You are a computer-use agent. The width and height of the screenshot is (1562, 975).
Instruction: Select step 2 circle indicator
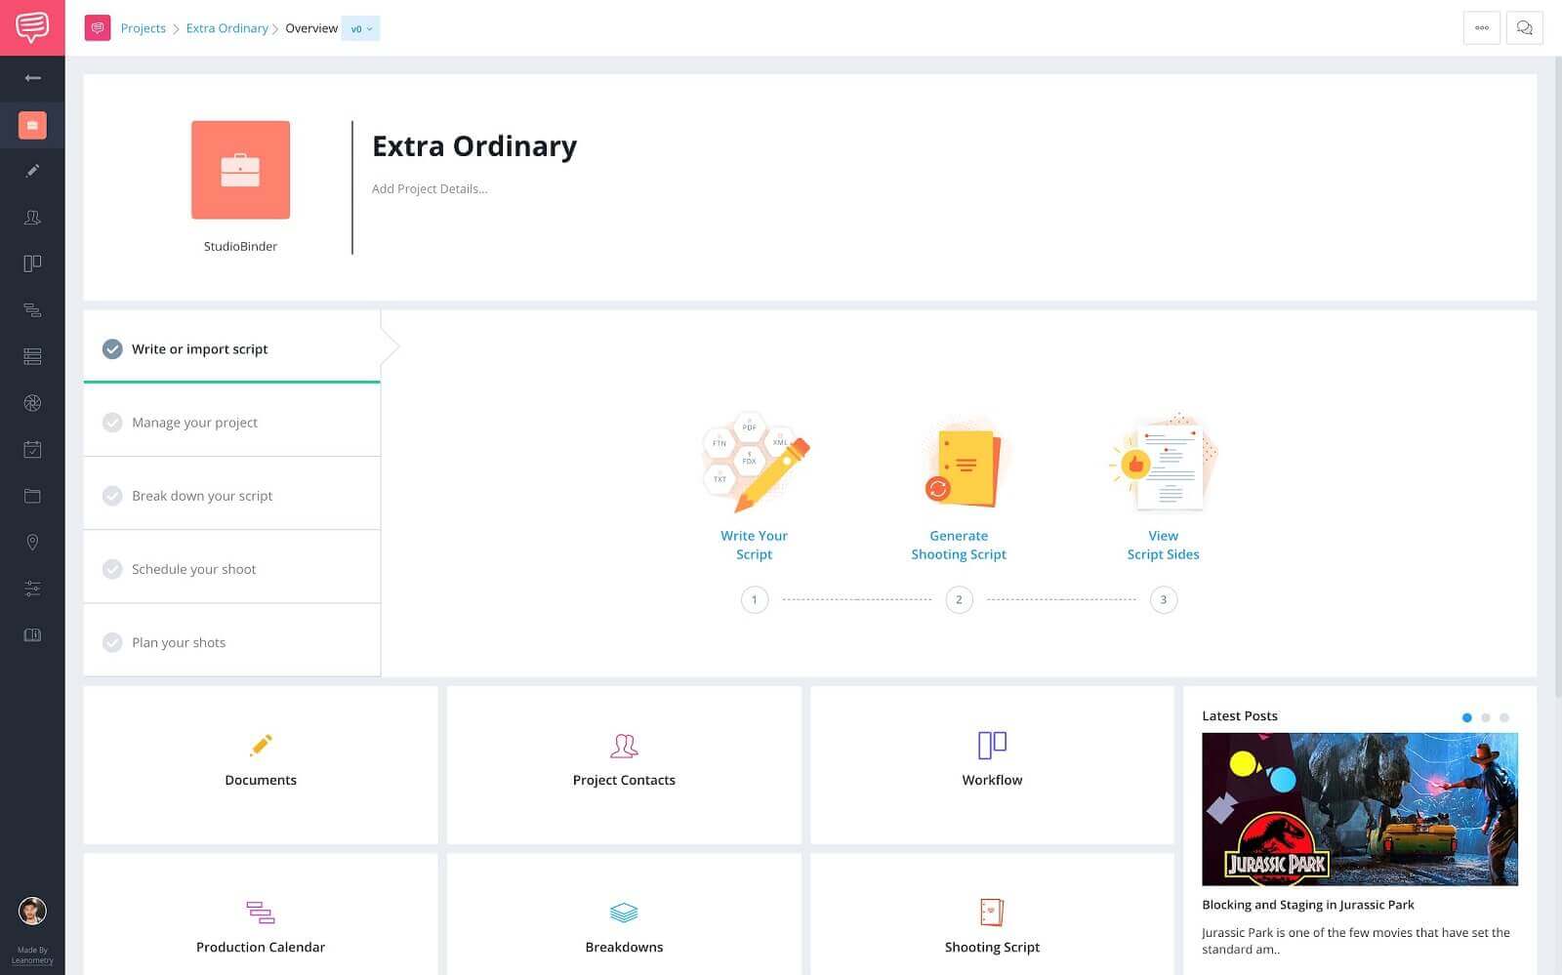(x=959, y=599)
